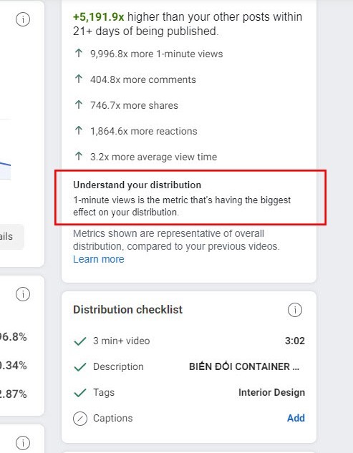Click the truncated BIẾN ĐỔI CONTAINER description

click(x=244, y=366)
